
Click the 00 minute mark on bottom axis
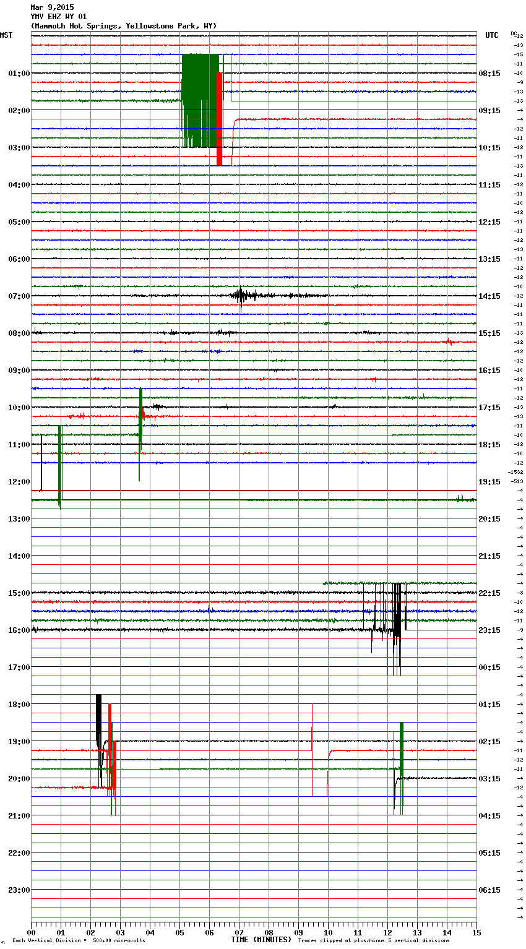(x=31, y=932)
